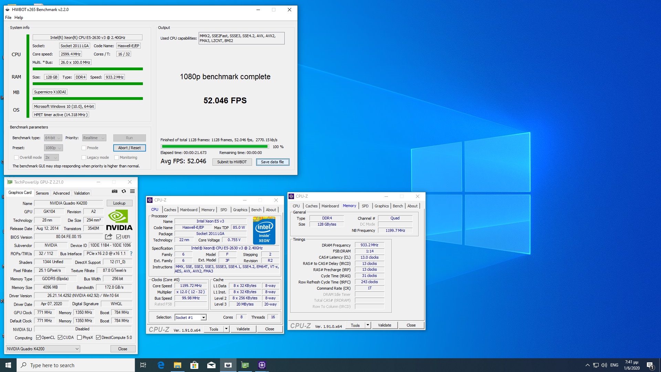The image size is (661, 372).
Task: Click the Intel Xeon inside logo
Action: click(x=264, y=230)
